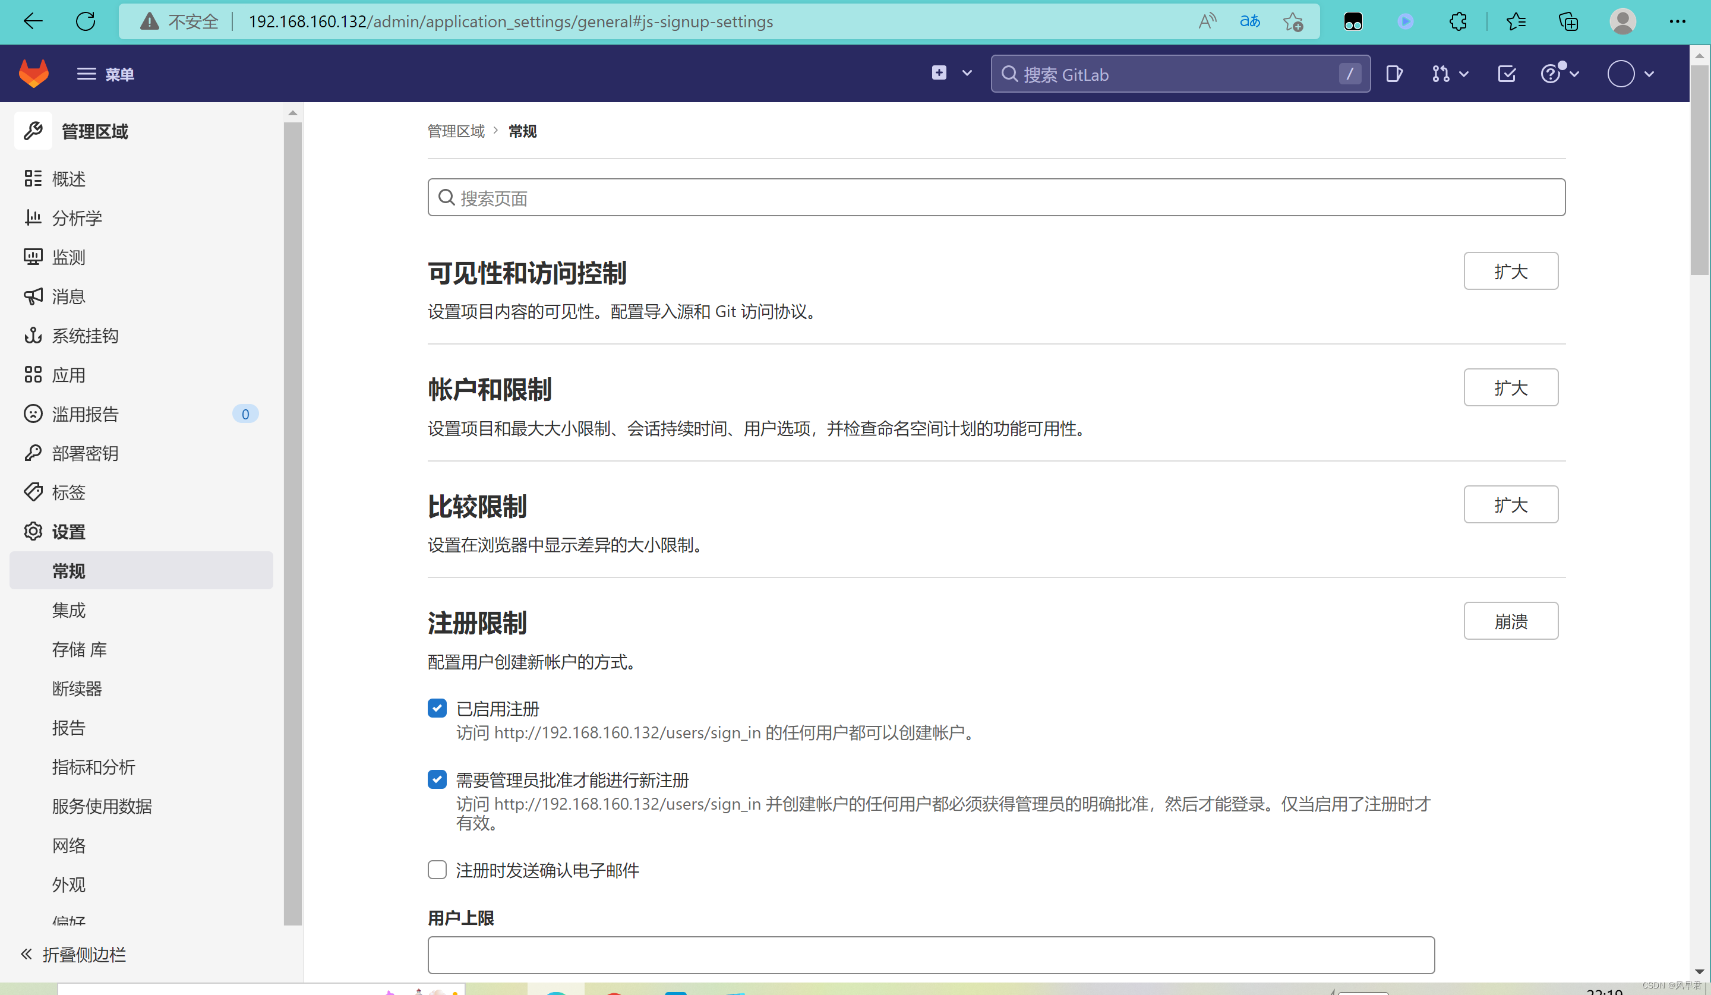The width and height of the screenshot is (1711, 995).
Task: Expand 比较限制 section with 扩大
Action: [x=1510, y=504]
